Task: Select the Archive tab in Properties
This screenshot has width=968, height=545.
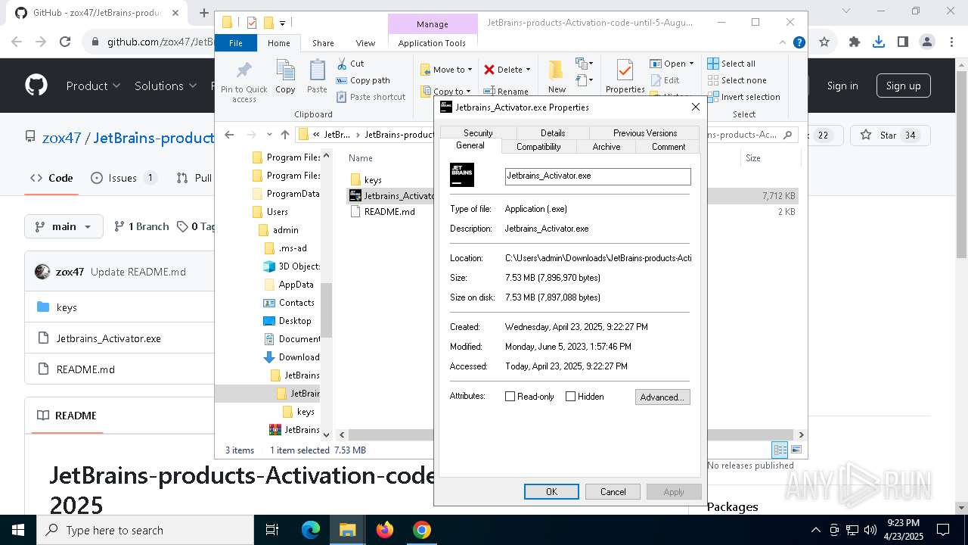Action: coord(607,147)
